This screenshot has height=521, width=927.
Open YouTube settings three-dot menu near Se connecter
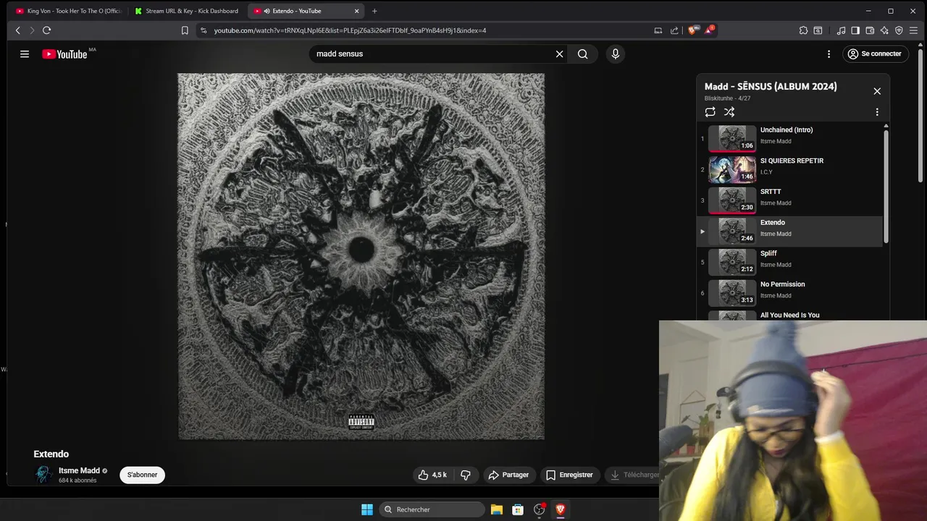tap(829, 54)
